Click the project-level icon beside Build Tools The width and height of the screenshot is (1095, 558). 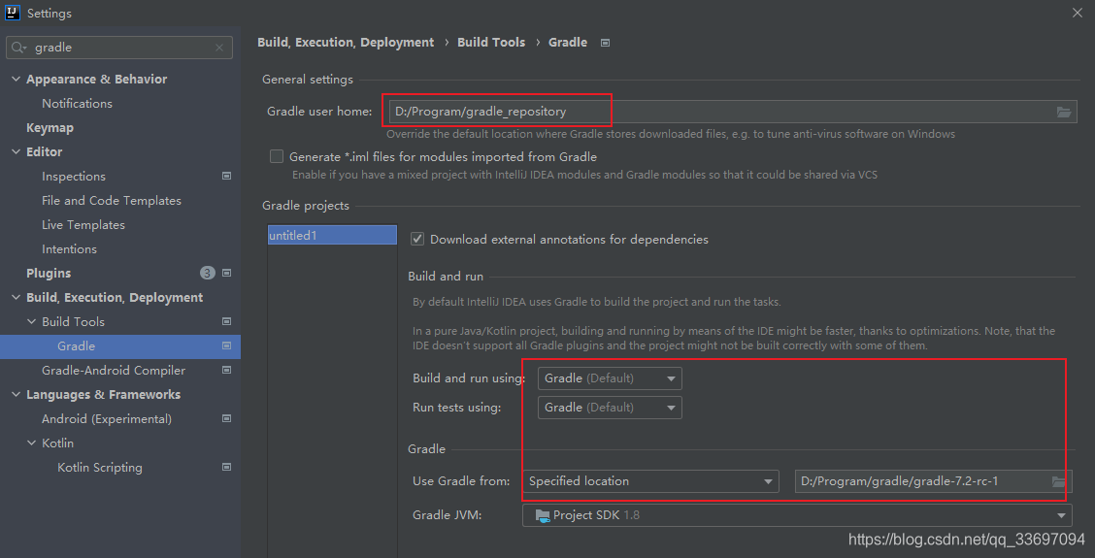pyautogui.click(x=226, y=321)
